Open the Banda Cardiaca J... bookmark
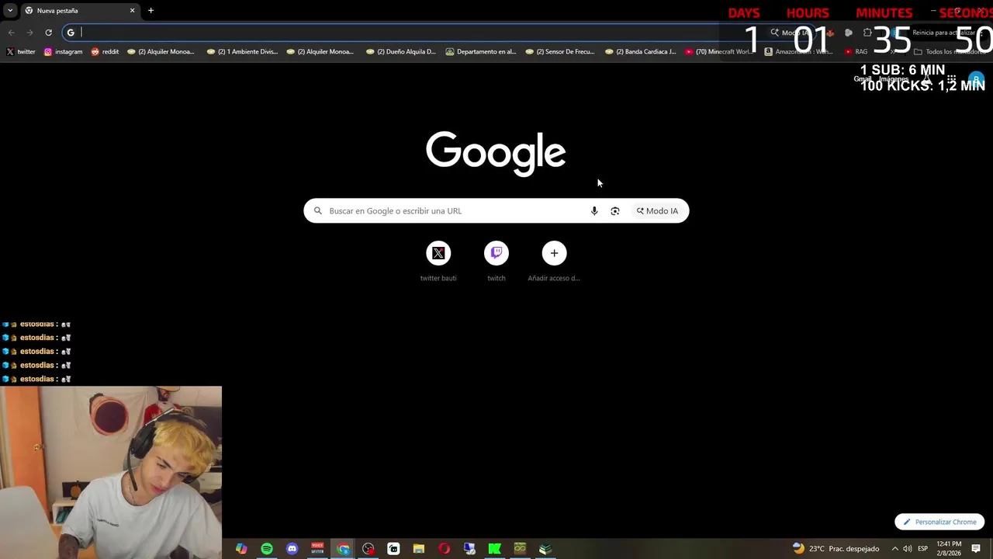 (x=640, y=52)
